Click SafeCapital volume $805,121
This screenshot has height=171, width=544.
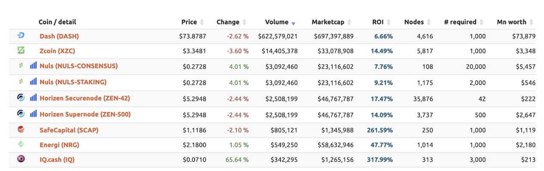point(283,130)
